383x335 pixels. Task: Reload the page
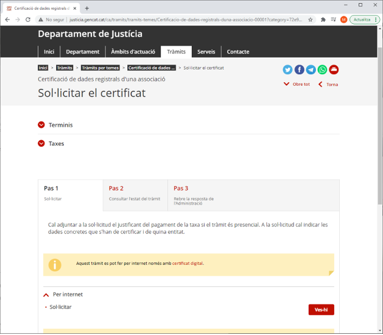pos(27,19)
